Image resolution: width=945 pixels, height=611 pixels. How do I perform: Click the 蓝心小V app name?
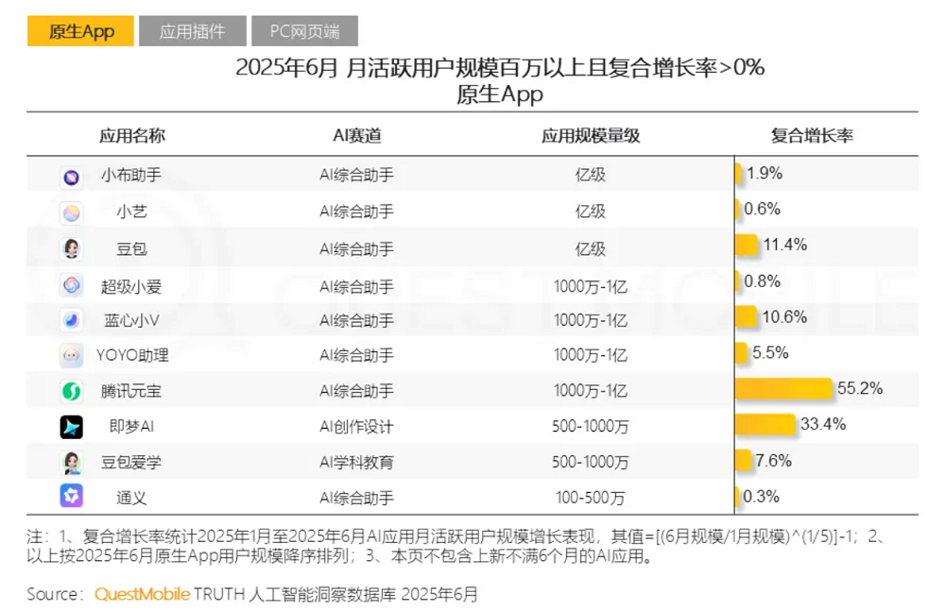pyautogui.click(x=131, y=320)
